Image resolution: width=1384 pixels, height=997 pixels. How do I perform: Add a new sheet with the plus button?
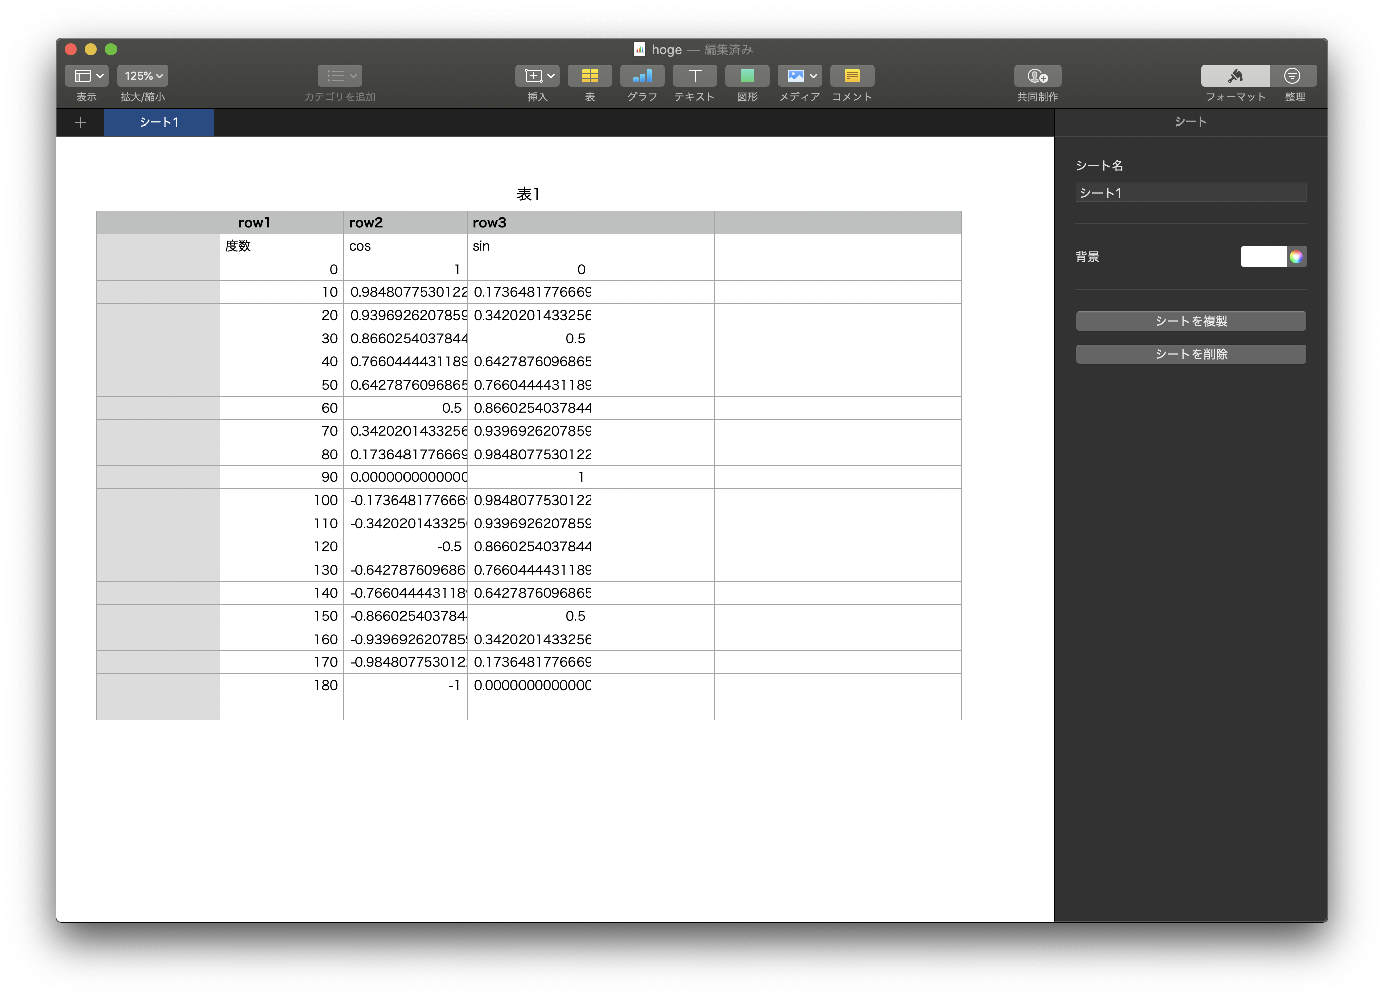pos(80,122)
